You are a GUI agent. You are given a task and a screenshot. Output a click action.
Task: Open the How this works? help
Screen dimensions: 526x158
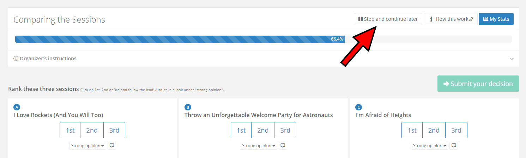tap(451, 19)
